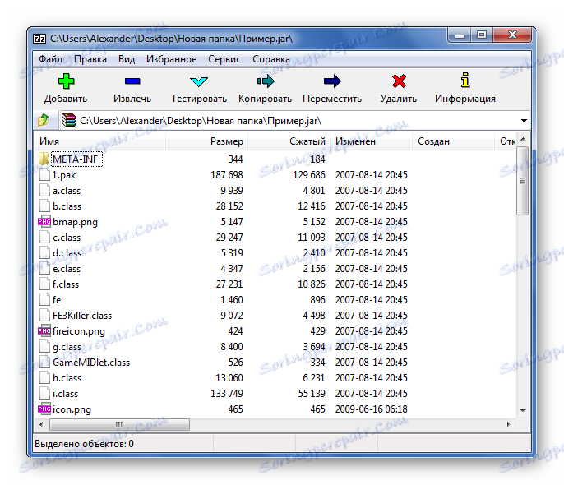
Task: Click the blue minus Извлечь icon
Action: pos(132,81)
